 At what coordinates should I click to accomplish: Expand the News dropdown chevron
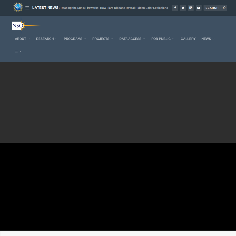pyautogui.click(x=213, y=39)
